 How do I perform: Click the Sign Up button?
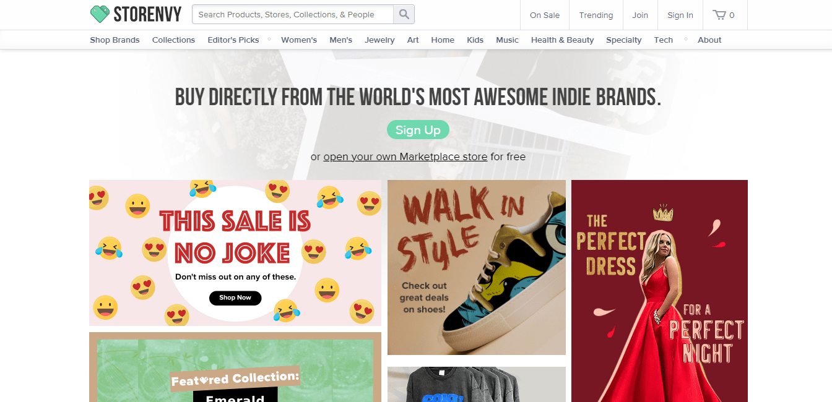click(x=418, y=129)
